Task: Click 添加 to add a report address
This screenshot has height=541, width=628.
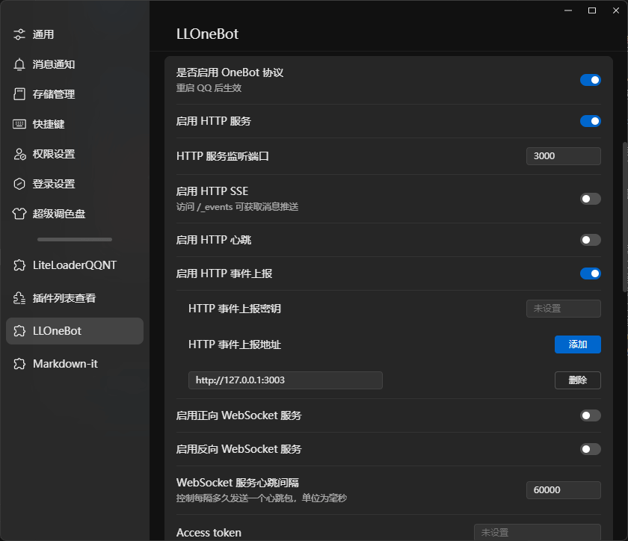Action: tap(577, 344)
